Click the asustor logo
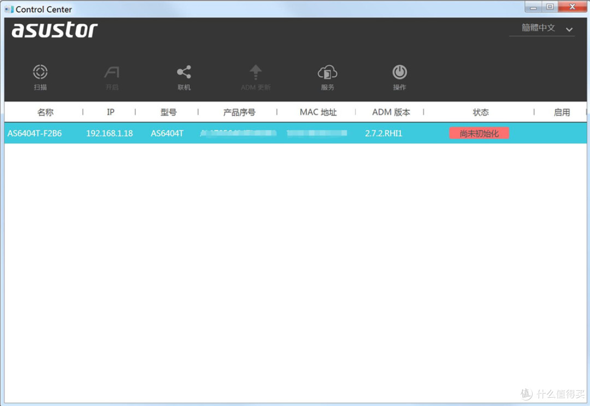Screen dimensions: 590x406 point(55,30)
